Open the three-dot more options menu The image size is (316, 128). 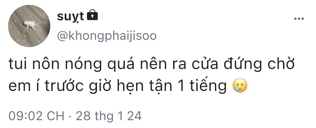pos(299,19)
